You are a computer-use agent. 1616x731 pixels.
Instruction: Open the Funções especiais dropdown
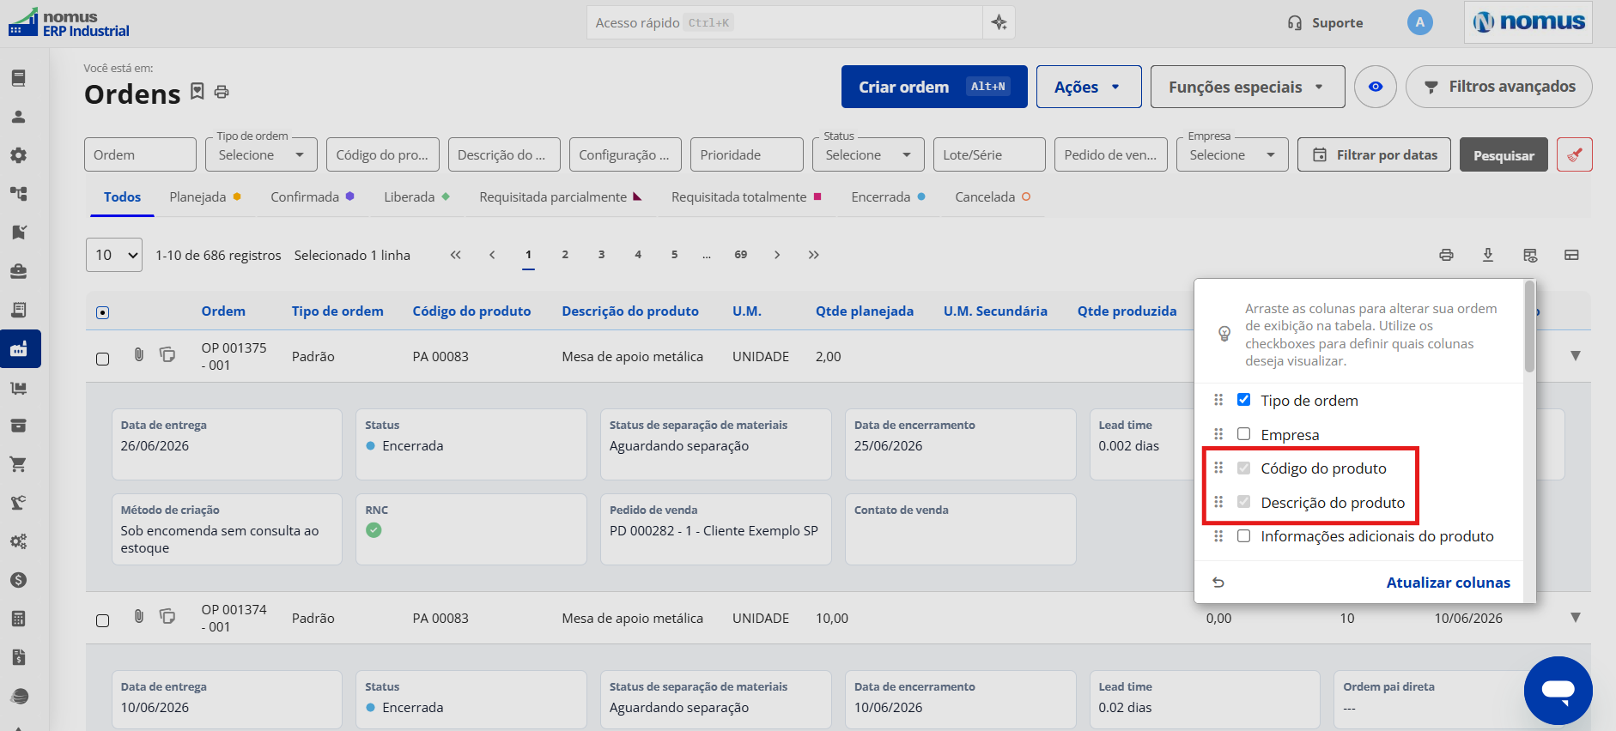(1248, 87)
